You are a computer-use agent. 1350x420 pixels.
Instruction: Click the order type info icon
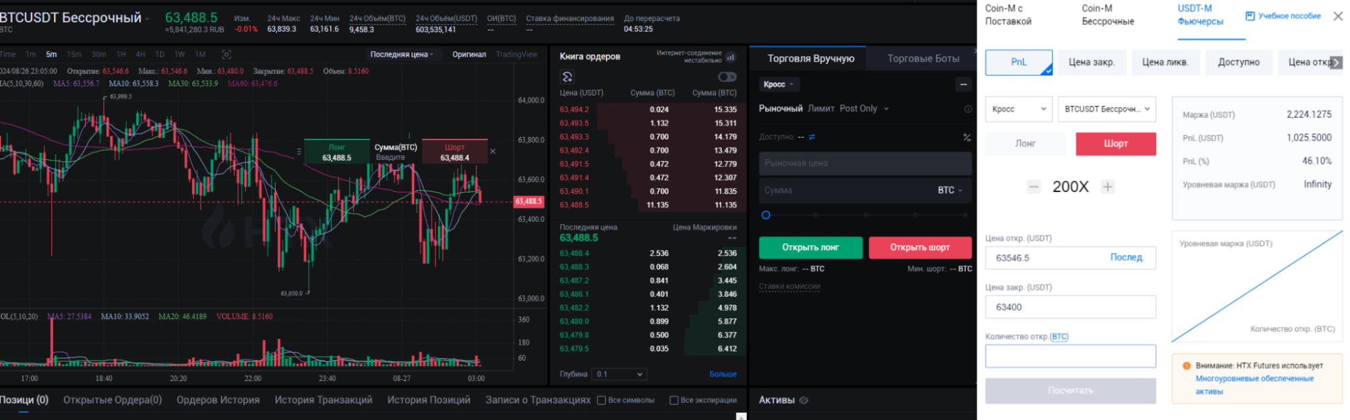point(968,109)
